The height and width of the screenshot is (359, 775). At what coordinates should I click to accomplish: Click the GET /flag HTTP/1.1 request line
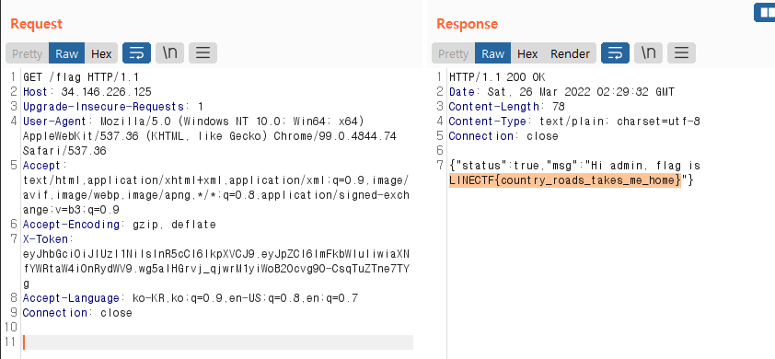(x=81, y=77)
